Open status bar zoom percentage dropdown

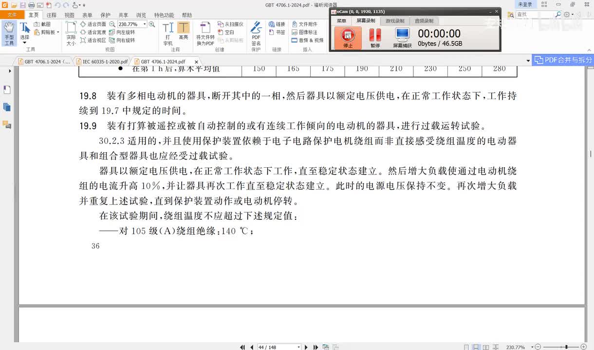click(532, 347)
